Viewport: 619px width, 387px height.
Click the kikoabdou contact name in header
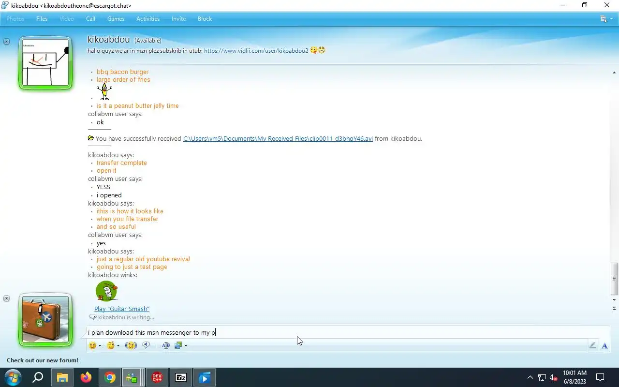(108, 40)
